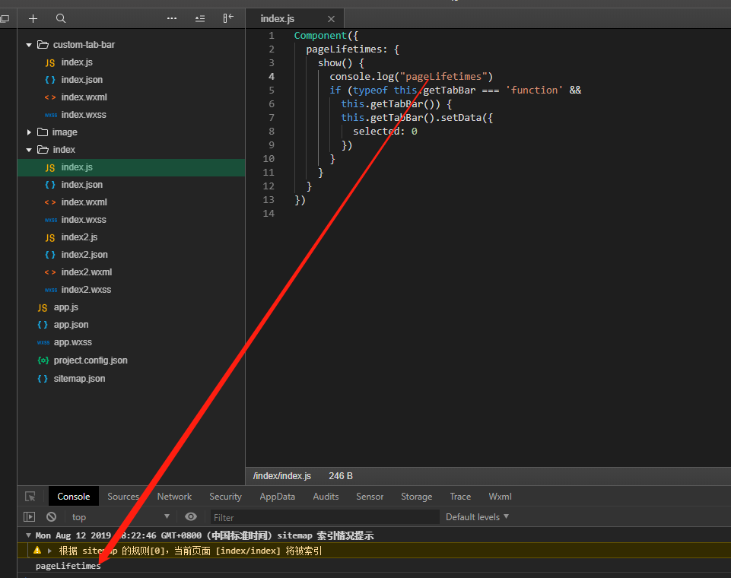This screenshot has height=578, width=731.
Task: Click the orange wxml icon beside index2.wxml
Action: pyautogui.click(x=50, y=272)
